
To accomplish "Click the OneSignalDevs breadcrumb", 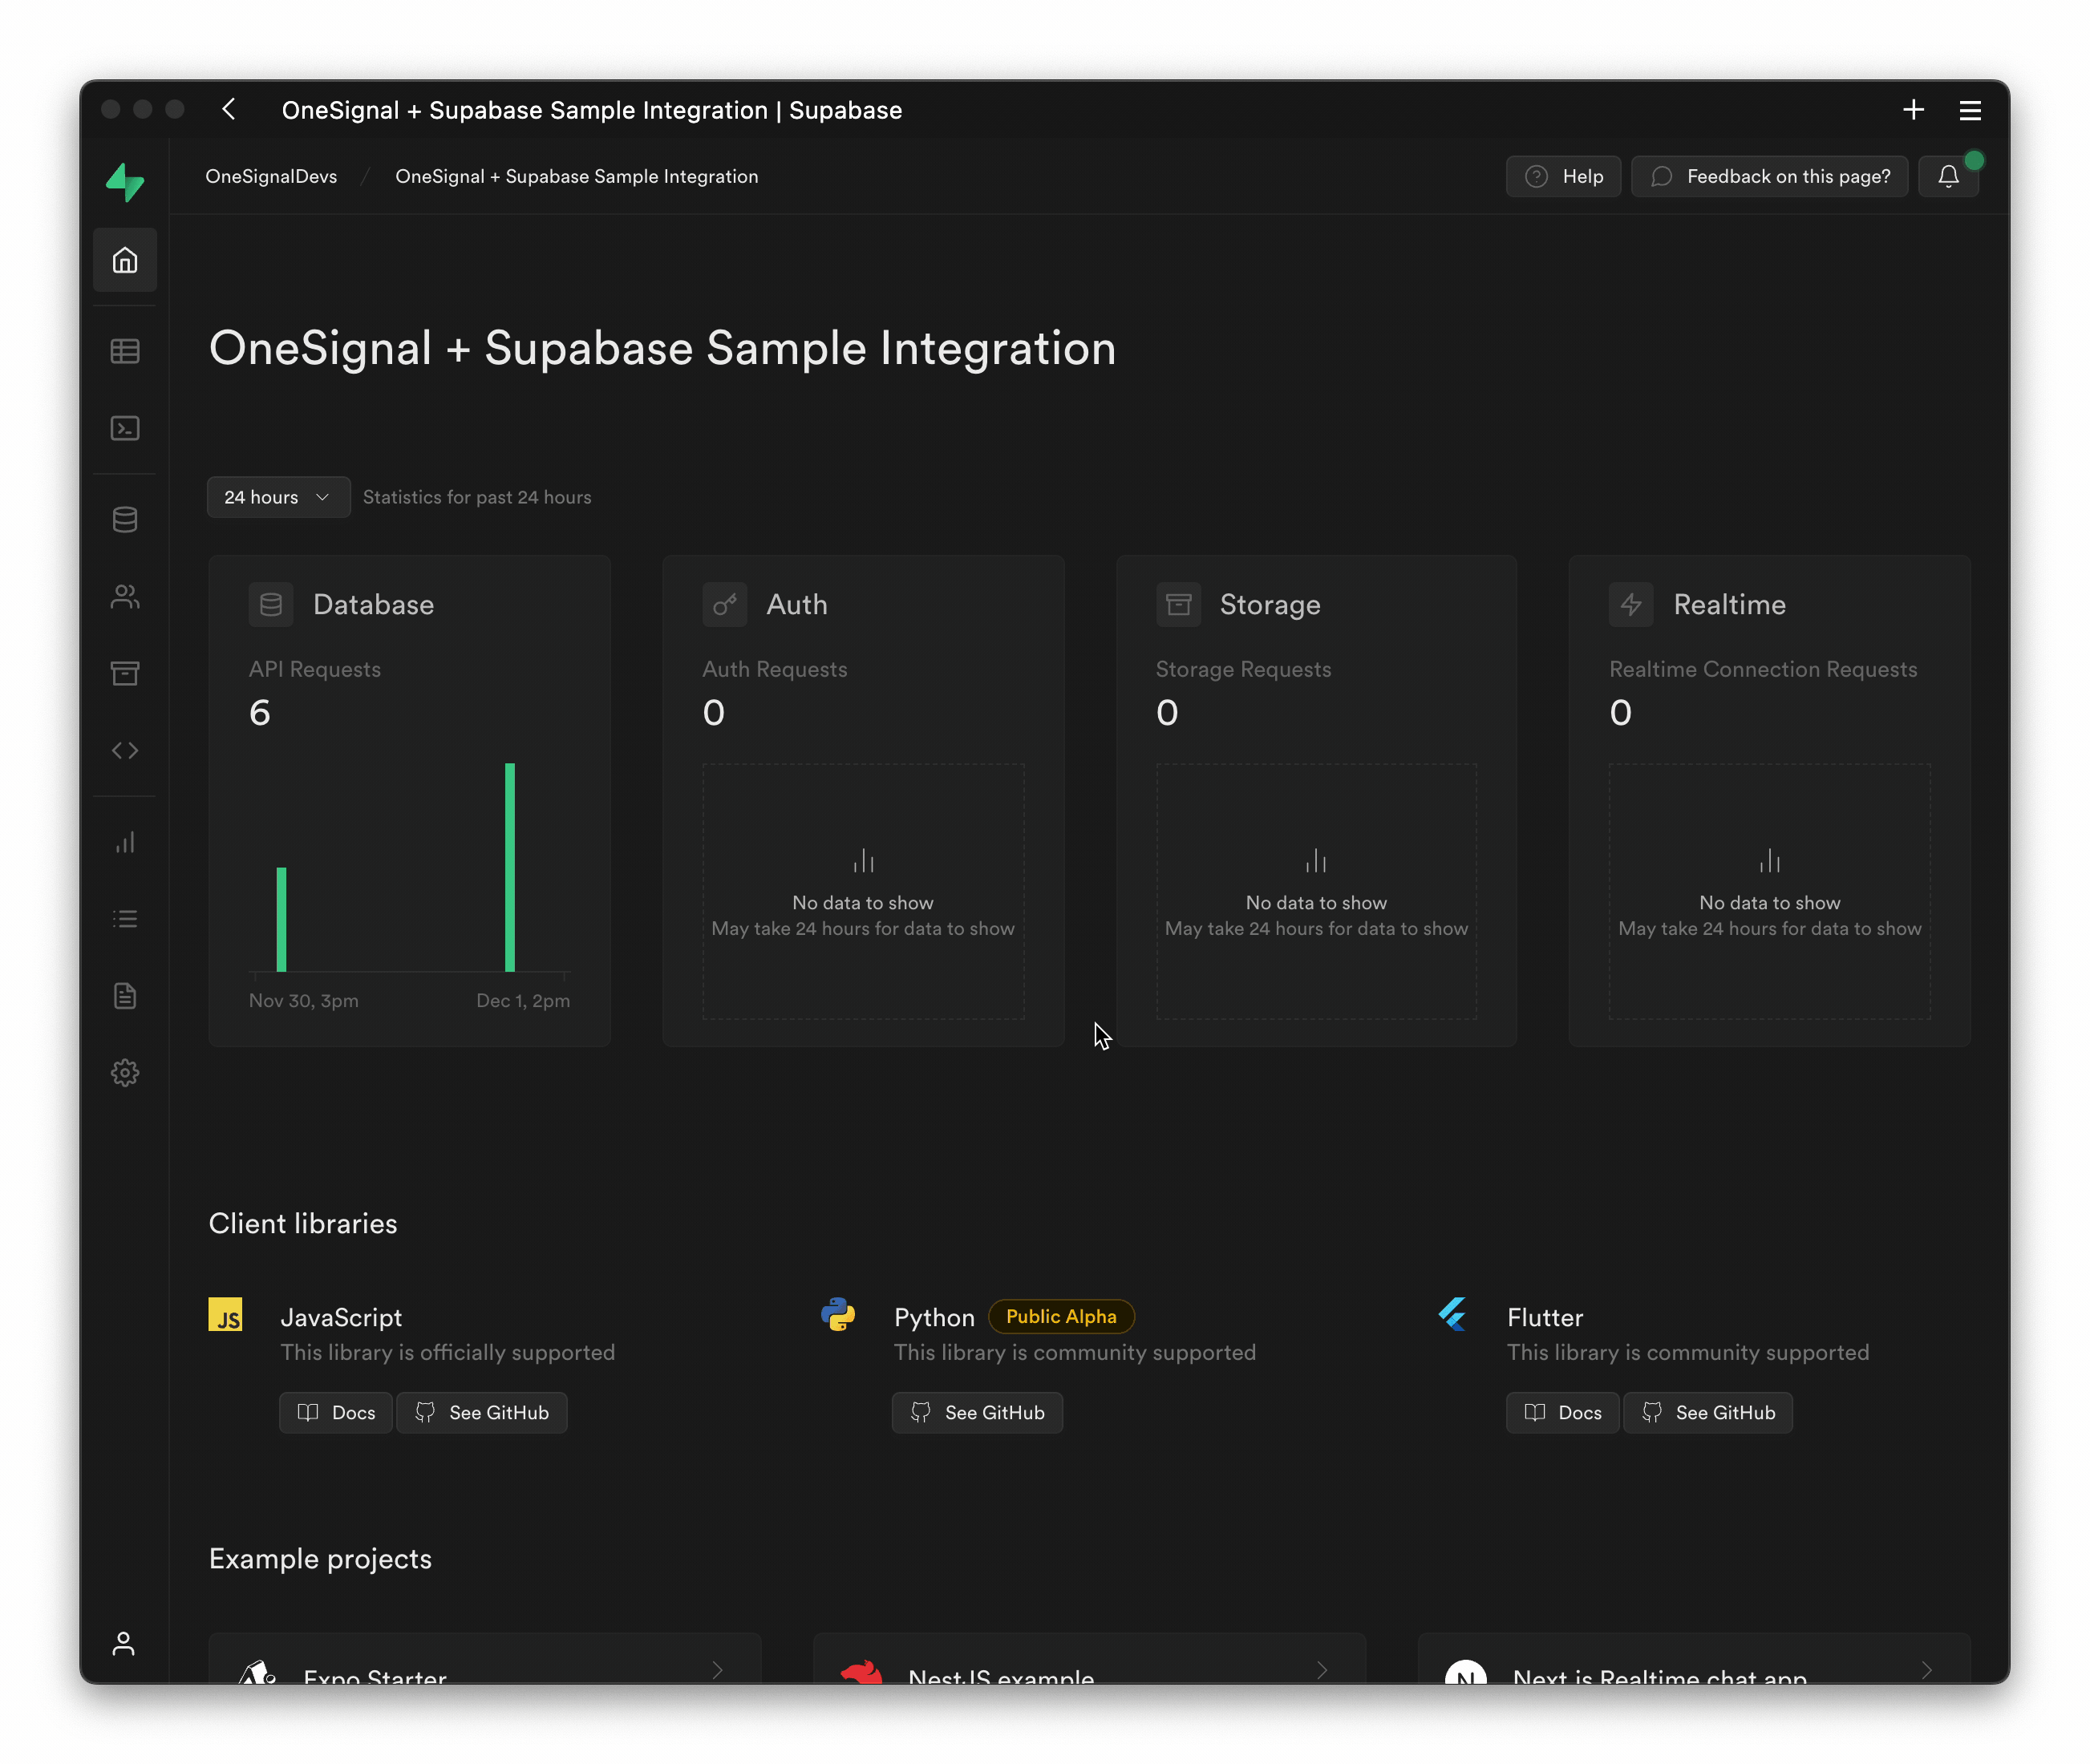I will coord(271,177).
